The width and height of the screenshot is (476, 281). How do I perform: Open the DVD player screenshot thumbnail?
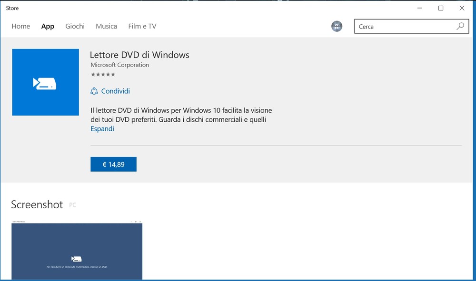coord(77,250)
